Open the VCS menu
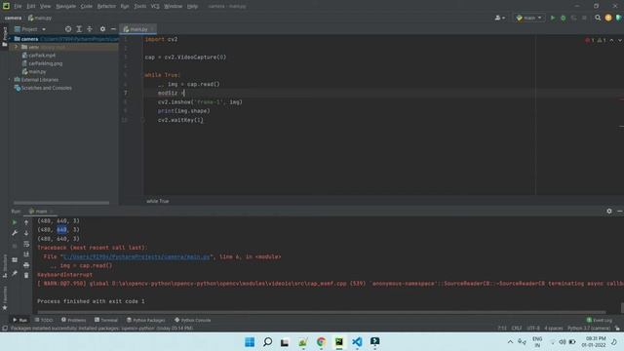This screenshot has height=351, width=624. (x=155, y=7)
